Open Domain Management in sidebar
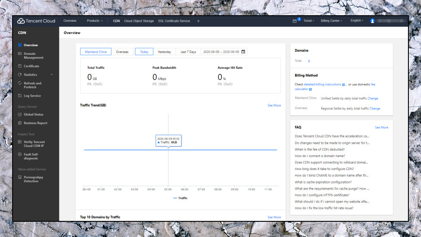The image size is (421, 237). click(x=33, y=56)
